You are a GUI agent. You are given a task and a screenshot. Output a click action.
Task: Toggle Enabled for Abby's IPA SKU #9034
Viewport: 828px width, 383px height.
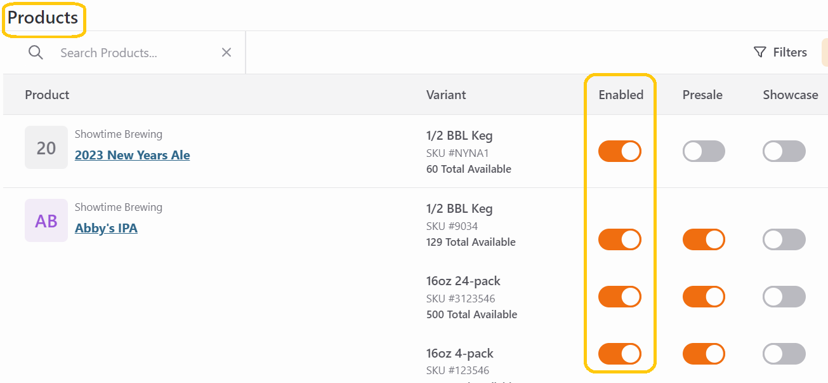(x=620, y=239)
